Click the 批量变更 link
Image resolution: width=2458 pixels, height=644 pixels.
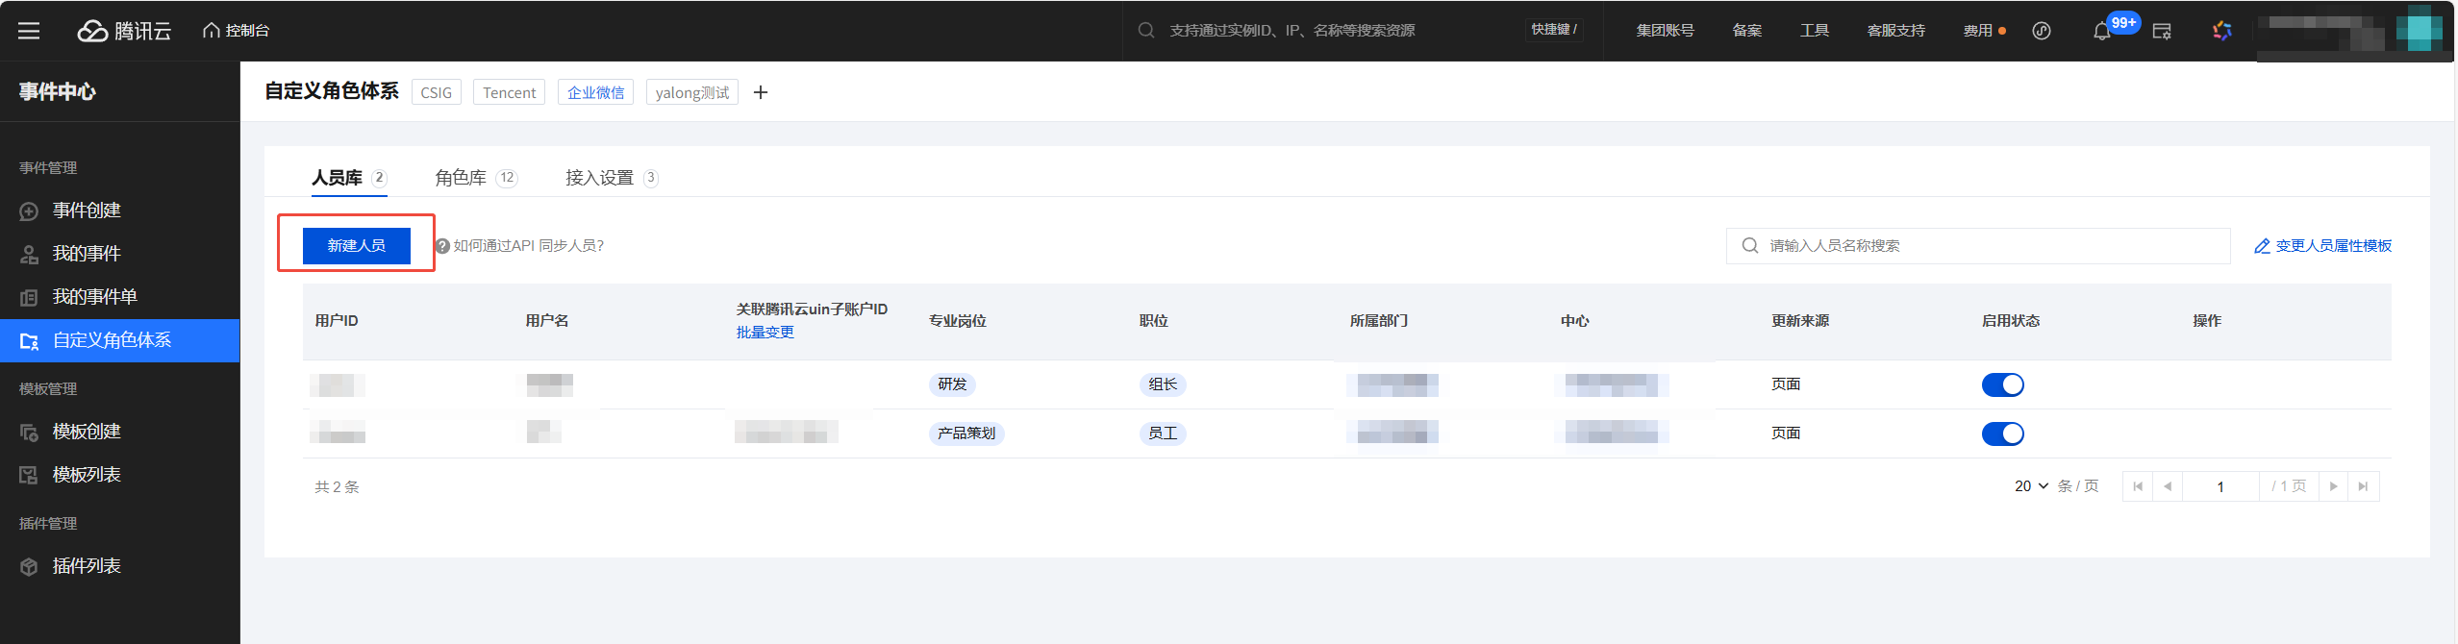[765, 332]
